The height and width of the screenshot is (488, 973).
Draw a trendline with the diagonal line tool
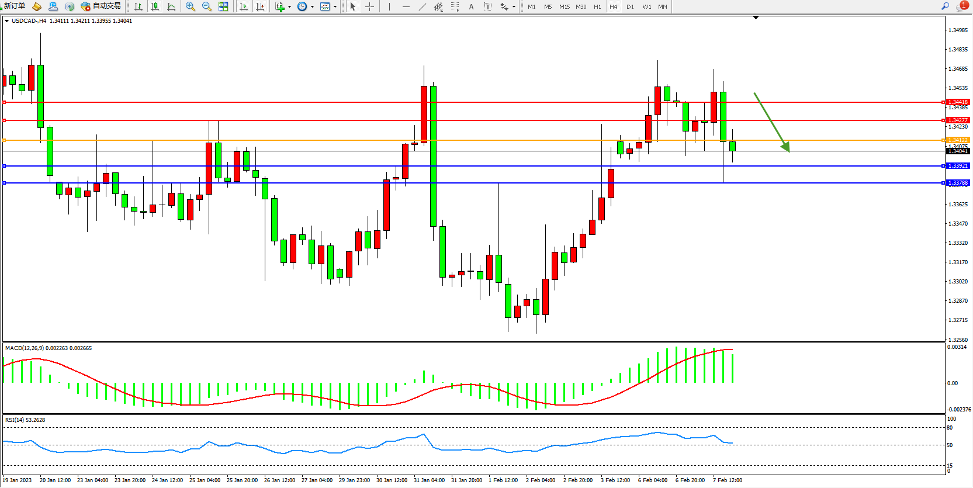point(423,6)
